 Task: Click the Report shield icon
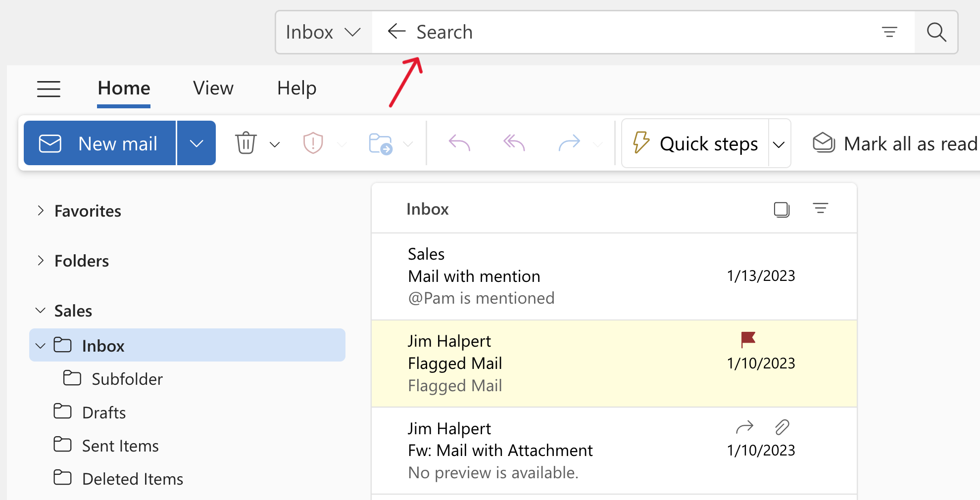click(x=313, y=143)
